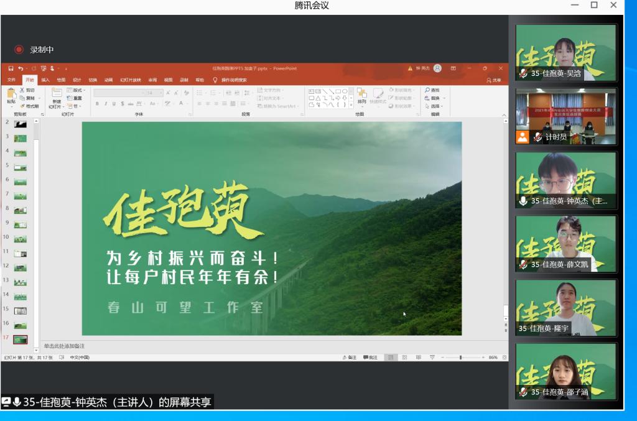Toggle the Comments (批注) pane
Image resolution: width=637 pixels, height=421 pixels.
tap(370, 358)
